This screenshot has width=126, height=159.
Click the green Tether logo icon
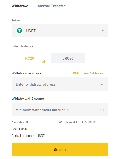pyautogui.click(x=20, y=31)
